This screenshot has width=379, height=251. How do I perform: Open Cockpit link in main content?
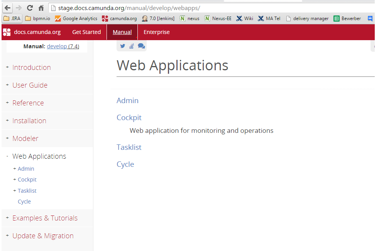[x=129, y=117]
